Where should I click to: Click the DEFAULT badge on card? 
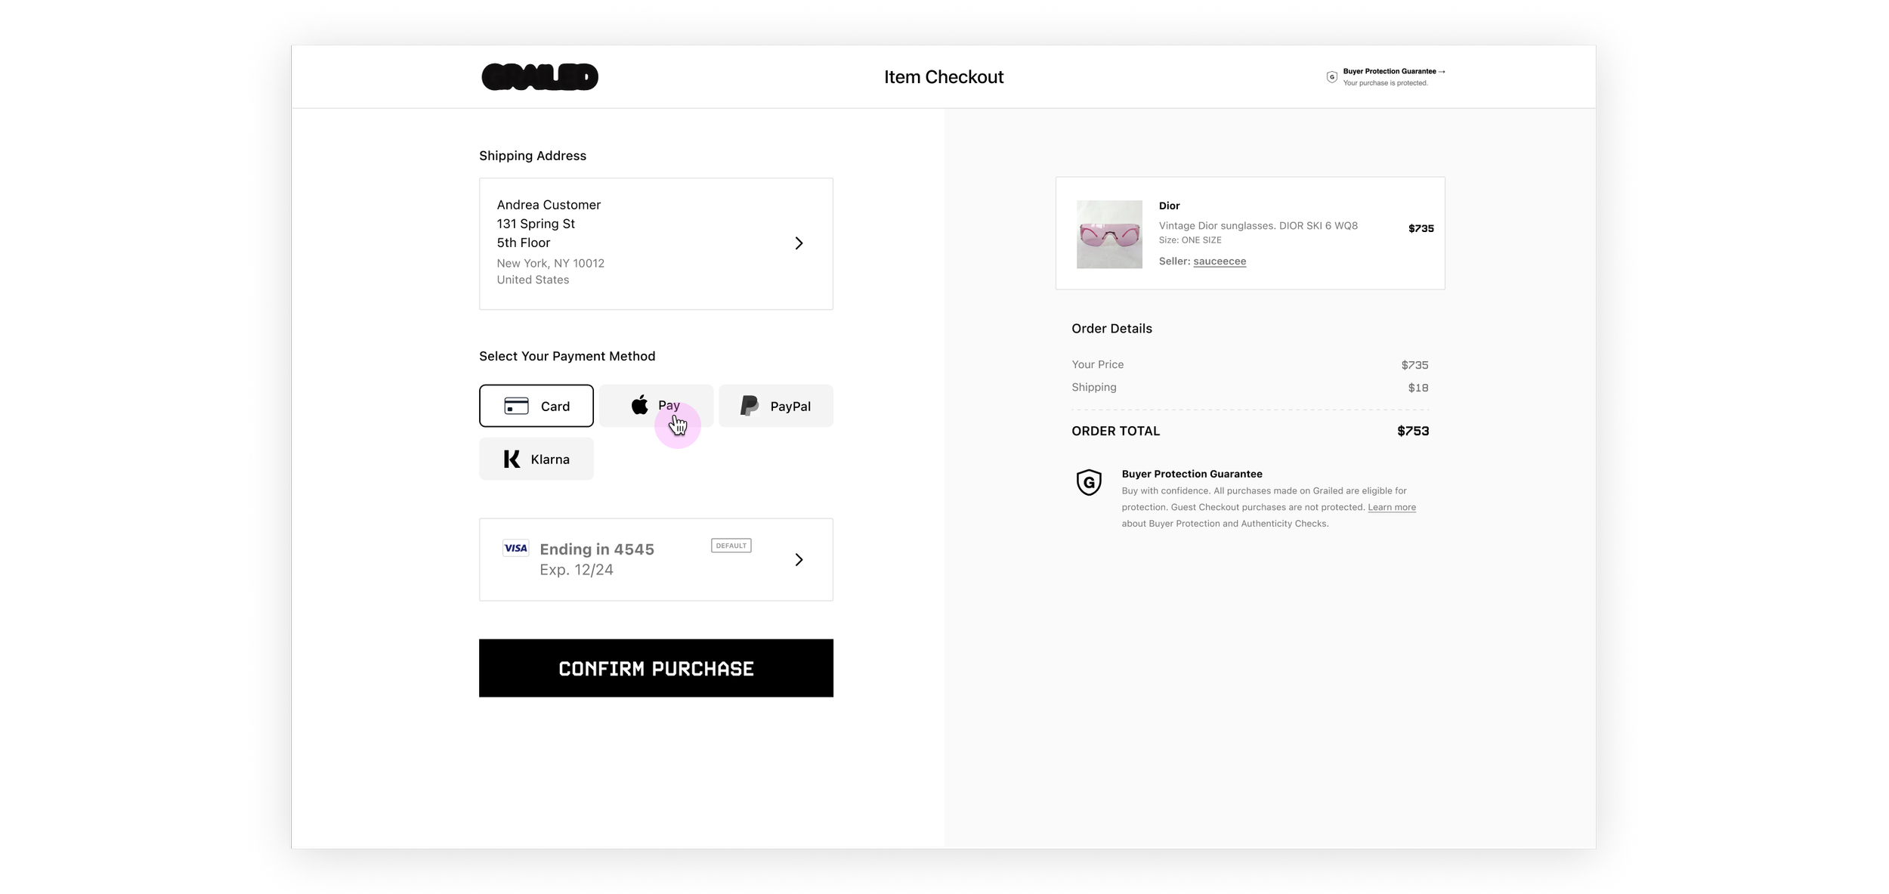pos(731,546)
